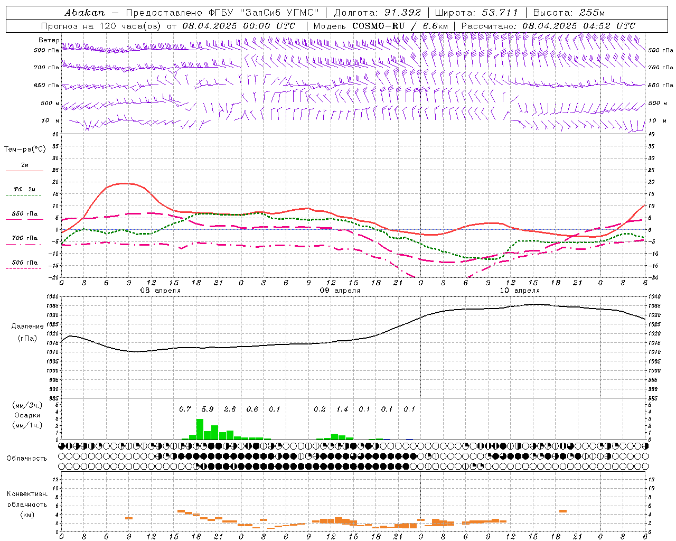This screenshot has height=541, width=676.
Task: Click the "Давление" pressure panel label
Action: [27, 326]
